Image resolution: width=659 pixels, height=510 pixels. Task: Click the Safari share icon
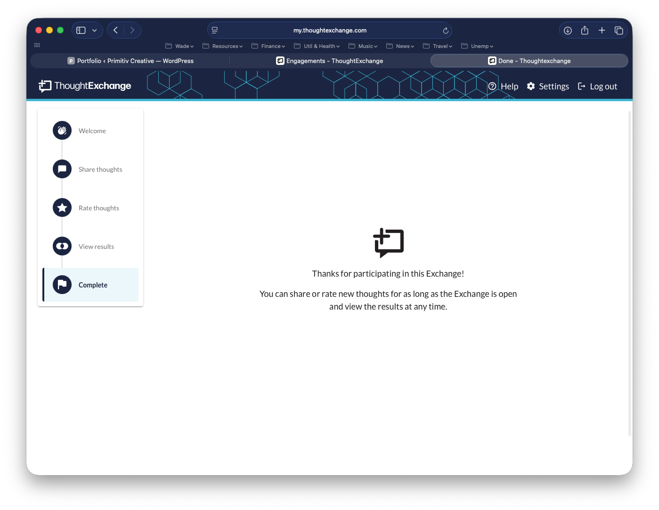pos(585,30)
